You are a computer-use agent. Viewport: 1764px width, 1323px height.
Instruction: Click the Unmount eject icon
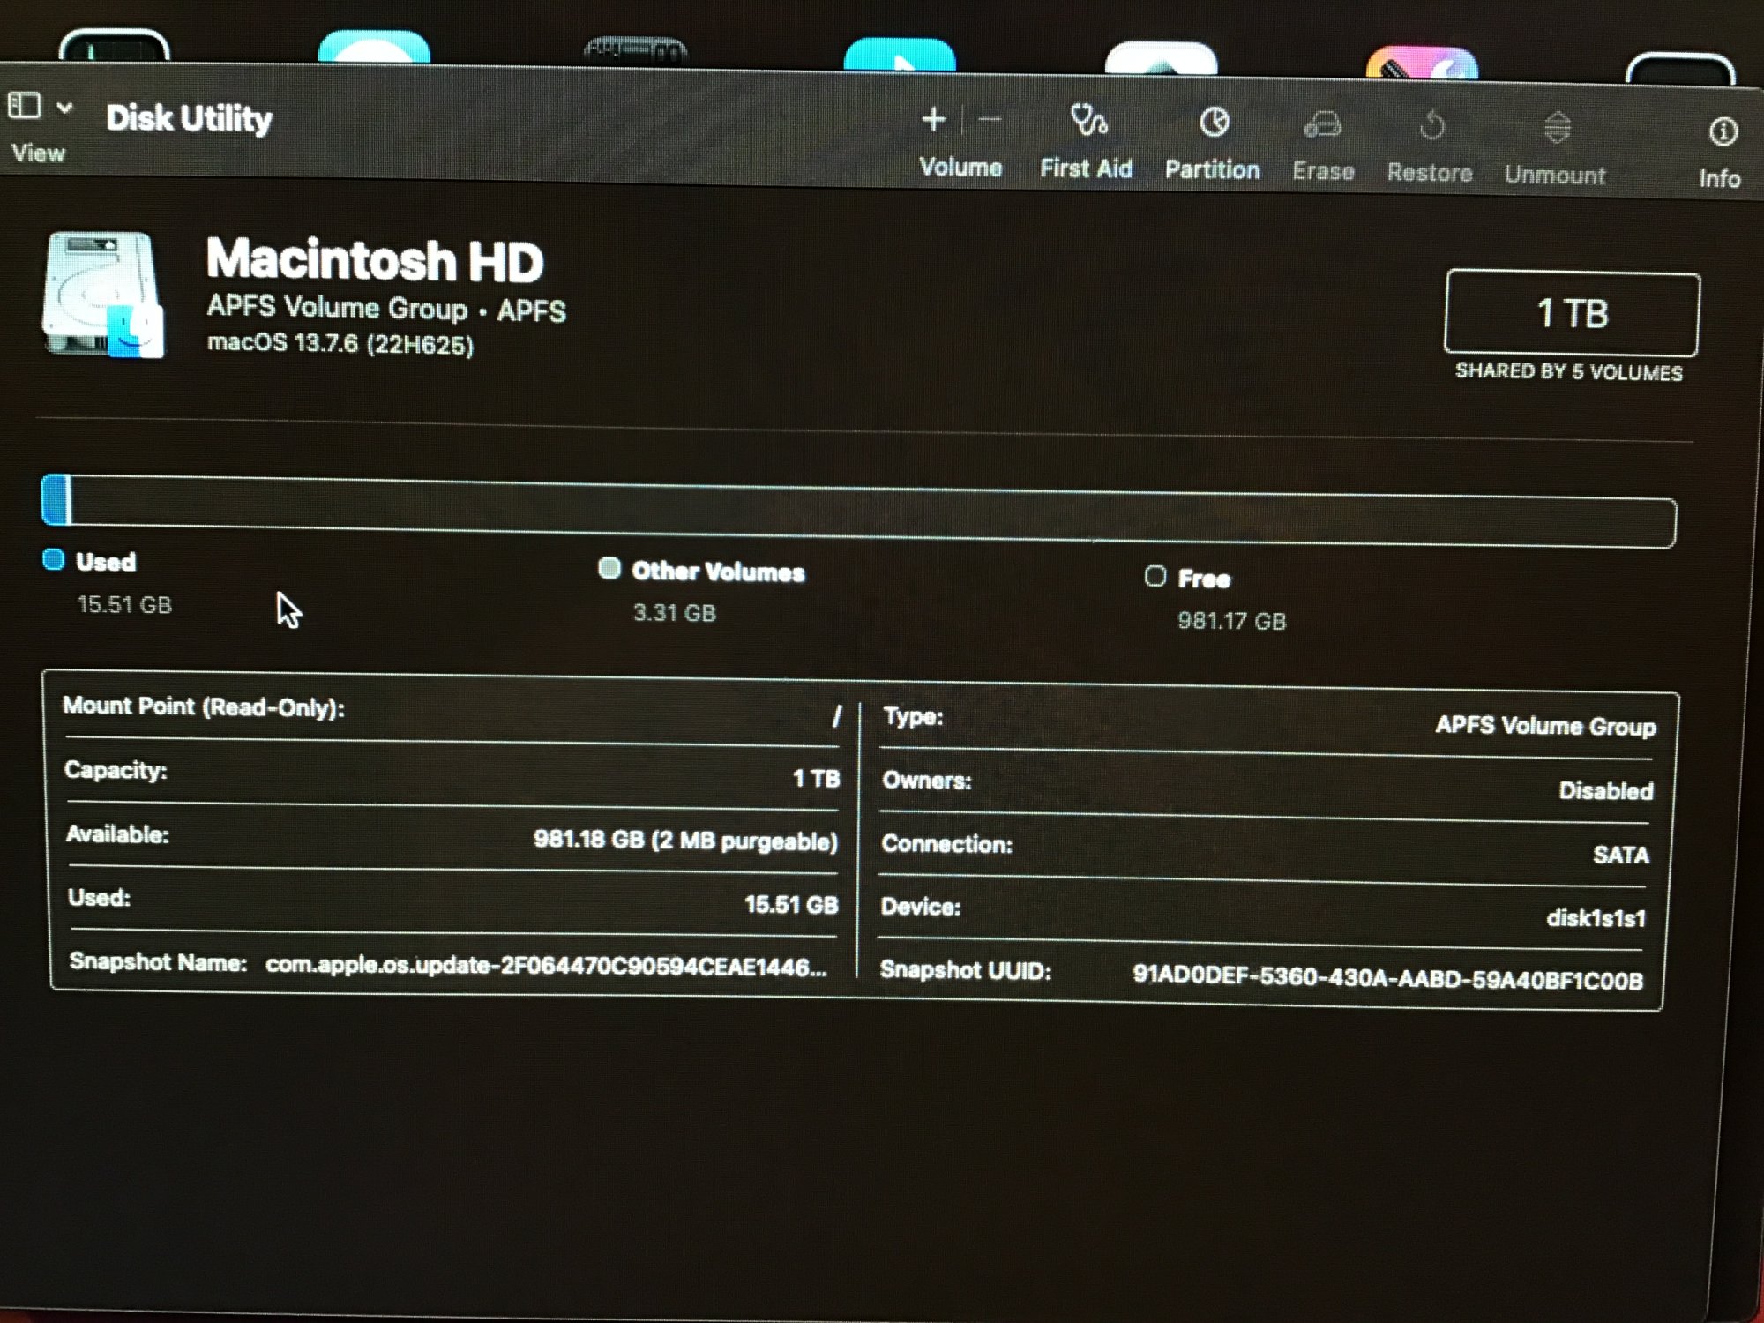(x=1557, y=129)
